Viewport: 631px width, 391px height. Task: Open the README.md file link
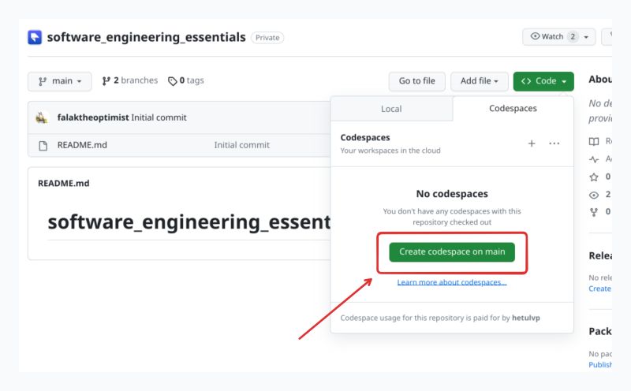[x=82, y=145]
